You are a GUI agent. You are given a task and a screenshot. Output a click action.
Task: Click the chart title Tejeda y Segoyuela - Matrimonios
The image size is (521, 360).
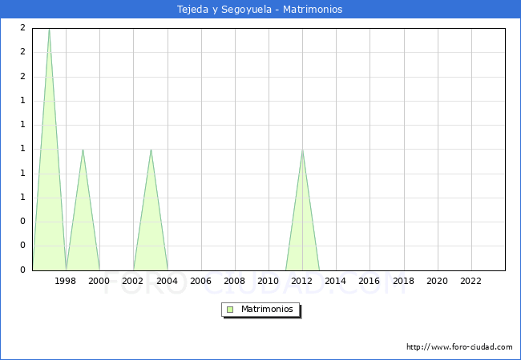260,10
